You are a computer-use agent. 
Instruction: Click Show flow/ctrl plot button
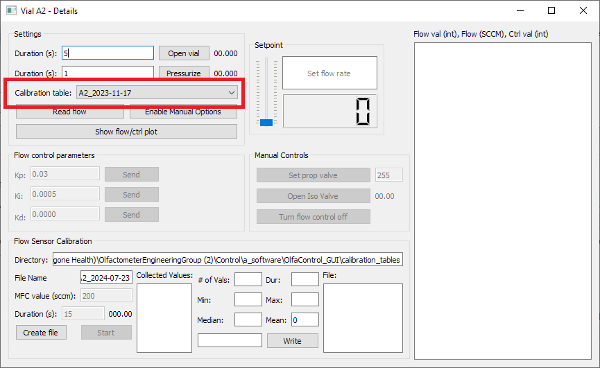tap(126, 132)
